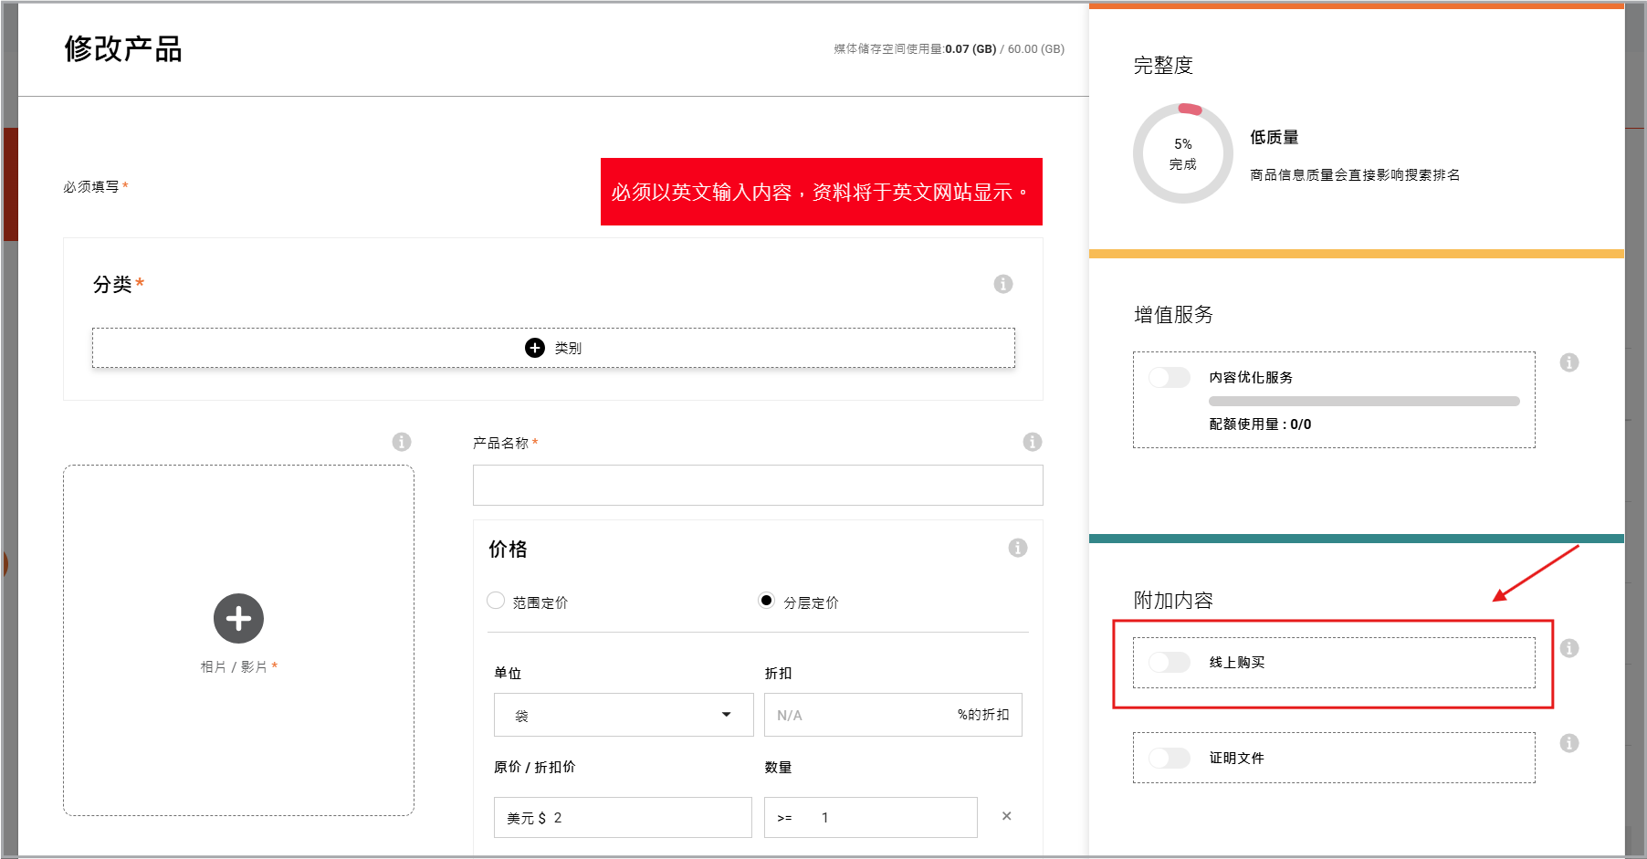This screenshot has height=859, width=1647.
Task: Click the 低质量 quality label
Action: tap(1275, 137)
